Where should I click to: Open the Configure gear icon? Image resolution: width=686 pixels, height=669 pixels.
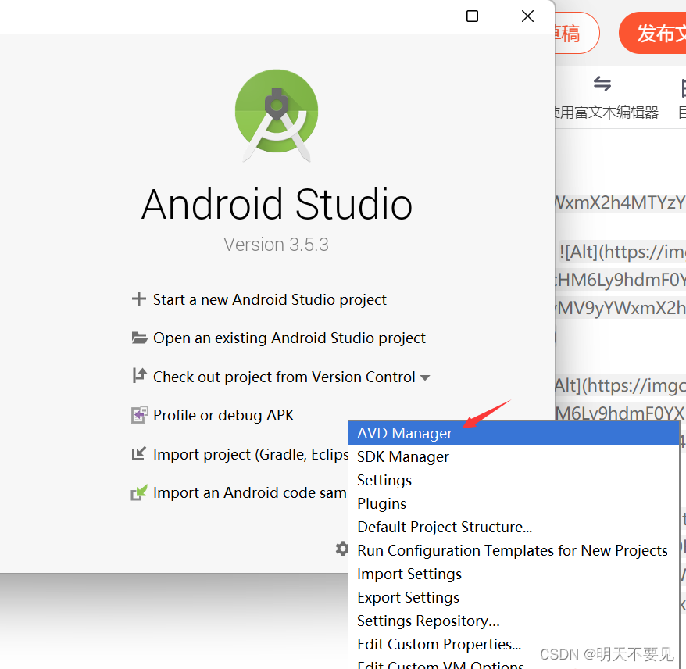coord(341,549)
